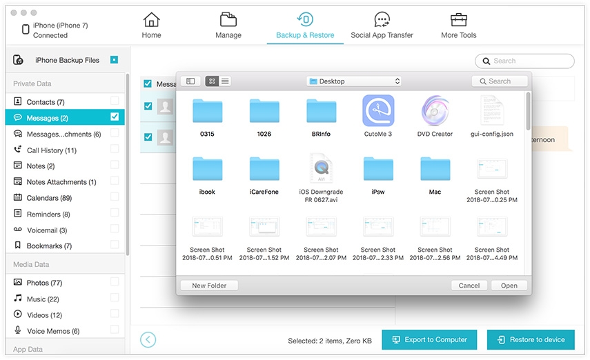Select the ibook folder

(207, 175)
